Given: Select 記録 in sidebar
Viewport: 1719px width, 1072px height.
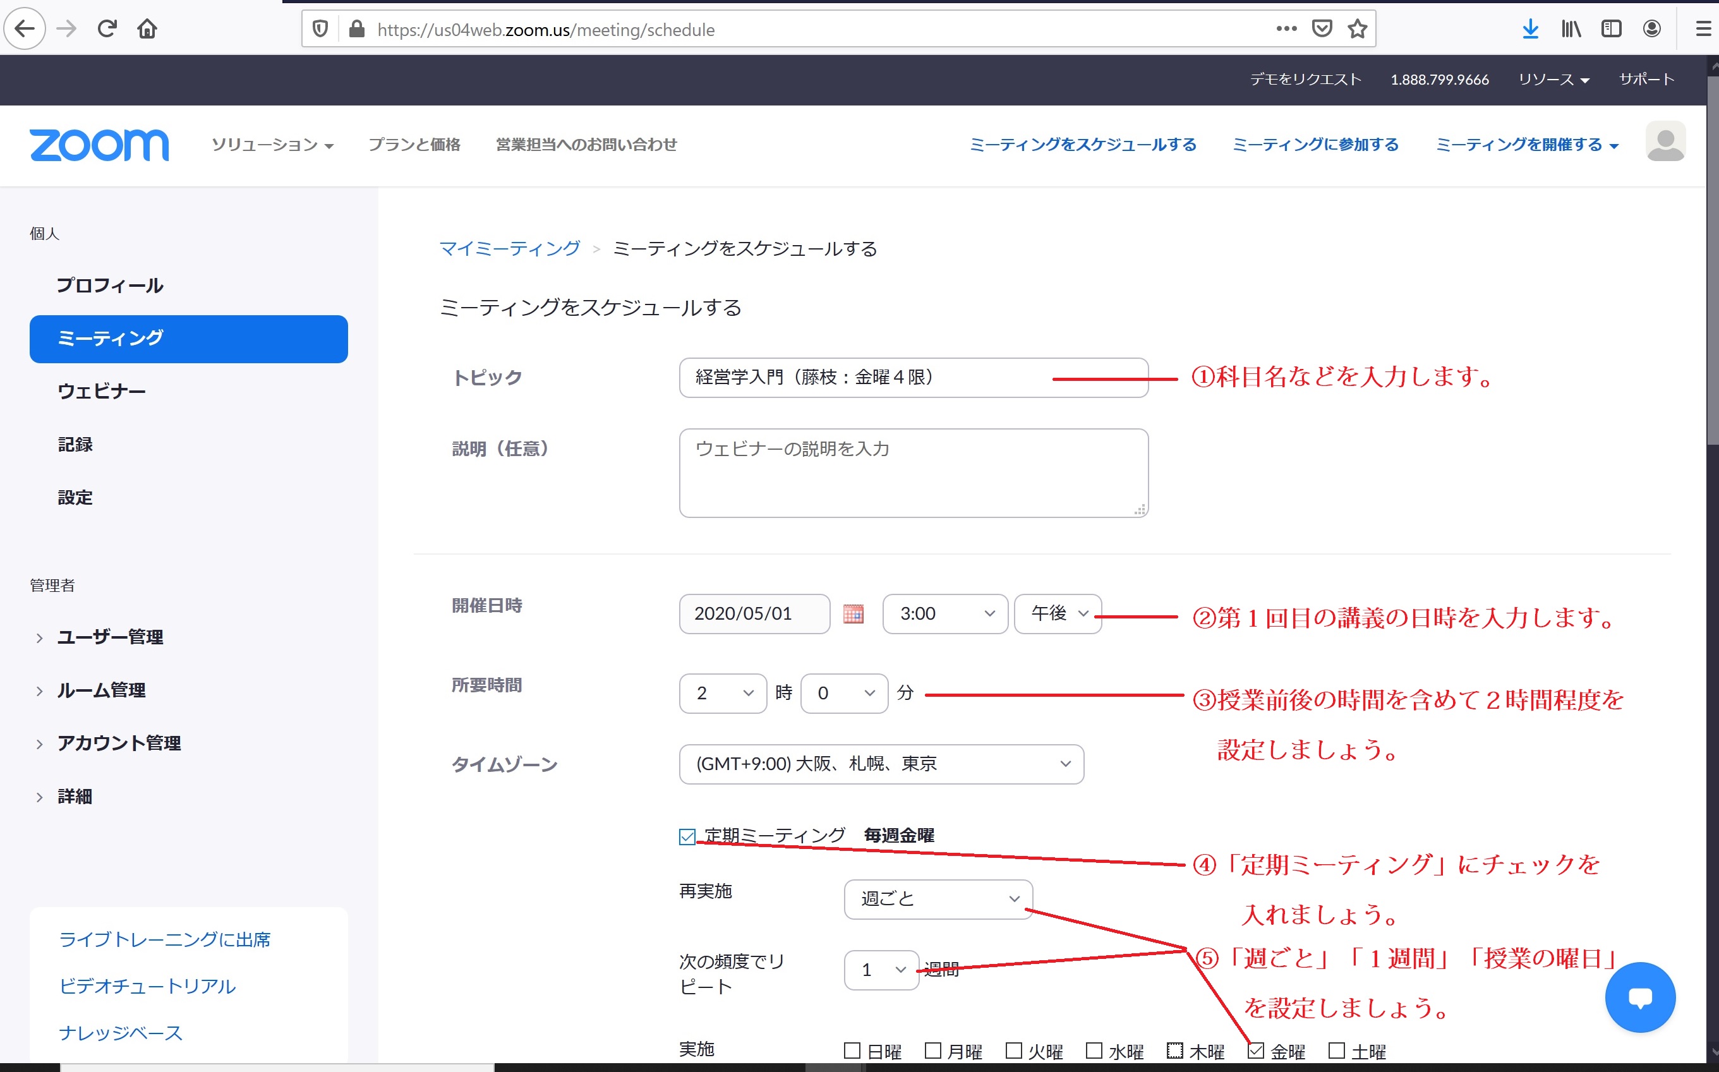Looking at the screenshot, I should click(75, 445).
